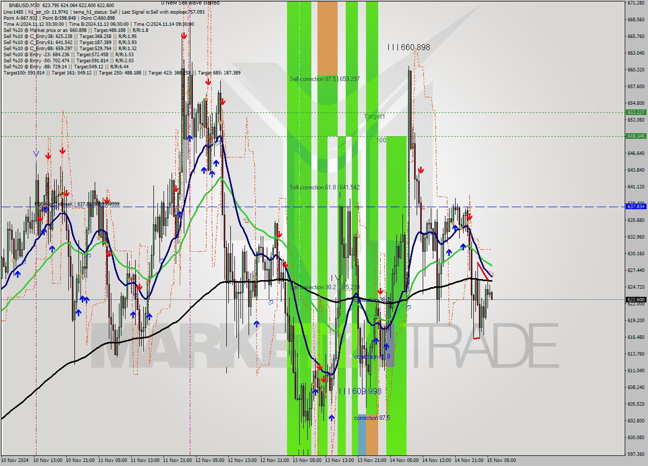The image size is (648, 466).
Task: Click the green 649.346 price tag
Action: click(636, 136)
